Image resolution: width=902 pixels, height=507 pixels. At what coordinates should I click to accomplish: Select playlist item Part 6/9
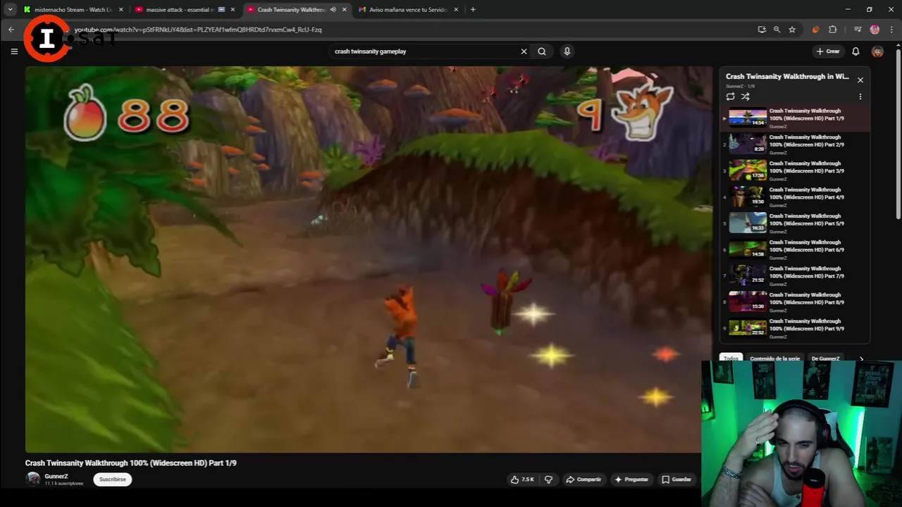coord(796,249)
